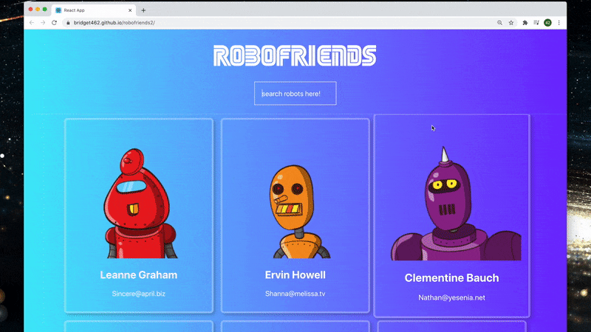Open the zoom magnifier icon in address bar
This screenshot has width=591, height=332.
(x=500, y=23)
